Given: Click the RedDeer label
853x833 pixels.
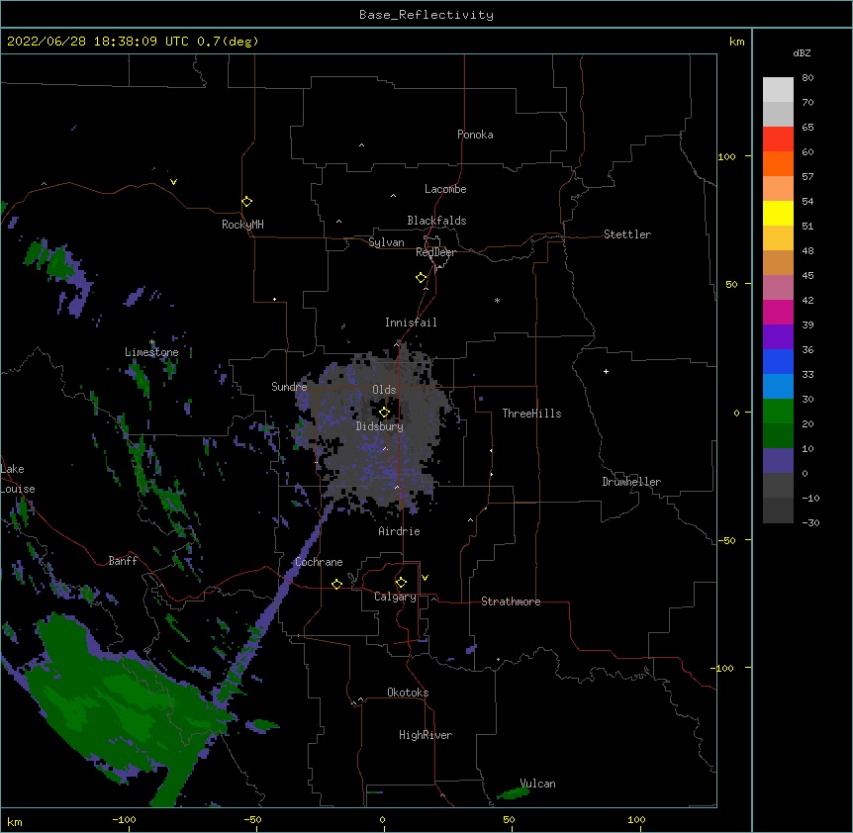Looking at the screenshot, I should click(435, 252).
